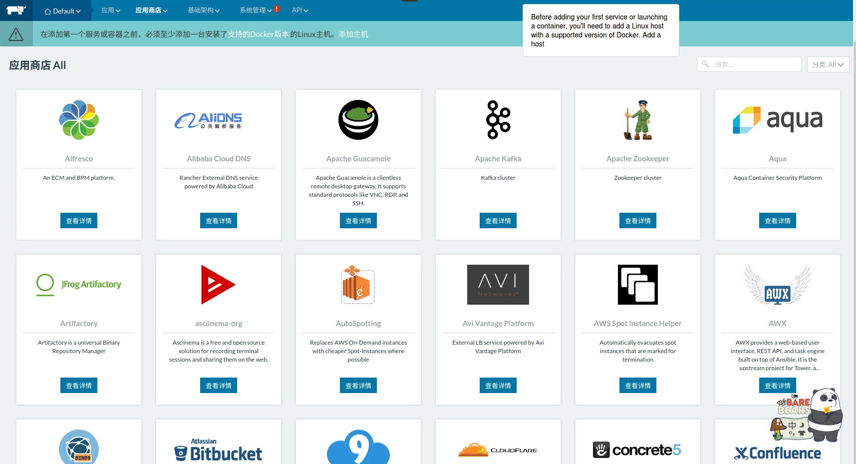The width and height of the screenshot is (856, 464).
Task: View details for Alibaba Cloud DNS
Action: point(219,221)
